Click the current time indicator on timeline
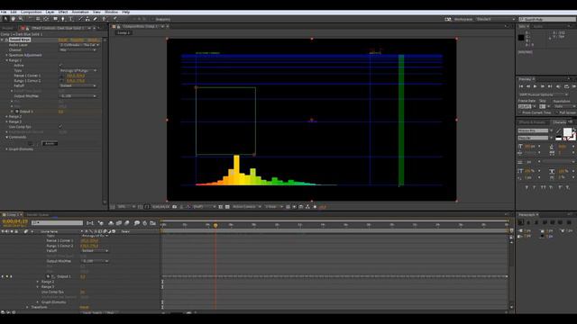 click(x=215, y=225)
